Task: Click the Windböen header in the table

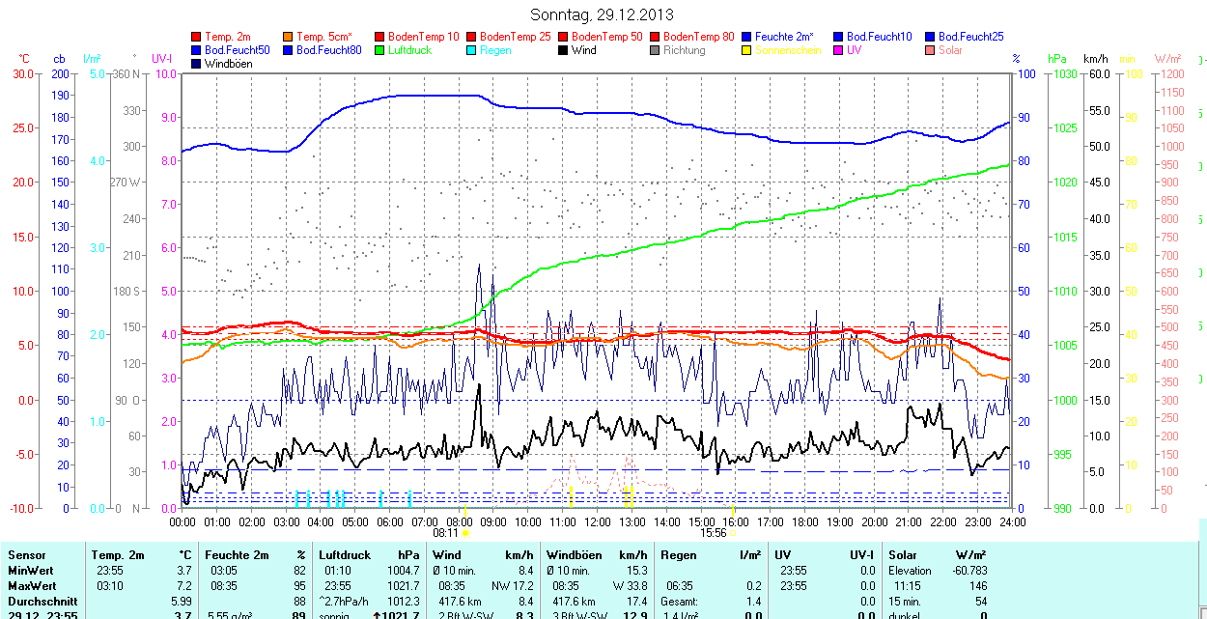Action: point(574,555)
